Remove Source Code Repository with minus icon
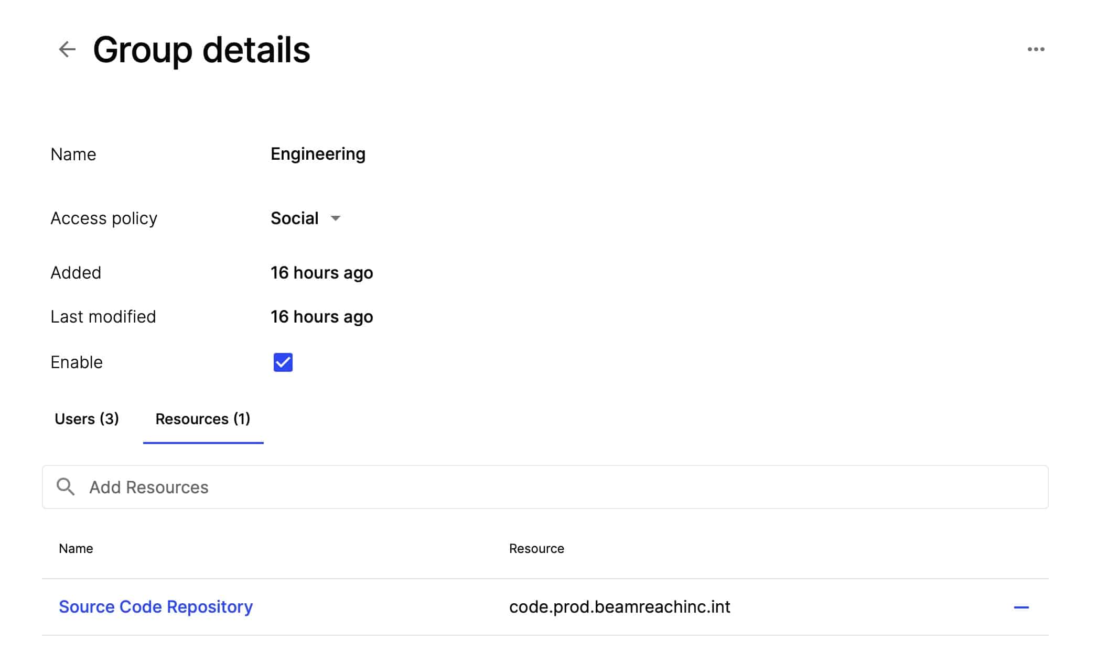The height and width of the screenshot is (664, 1097). click(1021, 607)
